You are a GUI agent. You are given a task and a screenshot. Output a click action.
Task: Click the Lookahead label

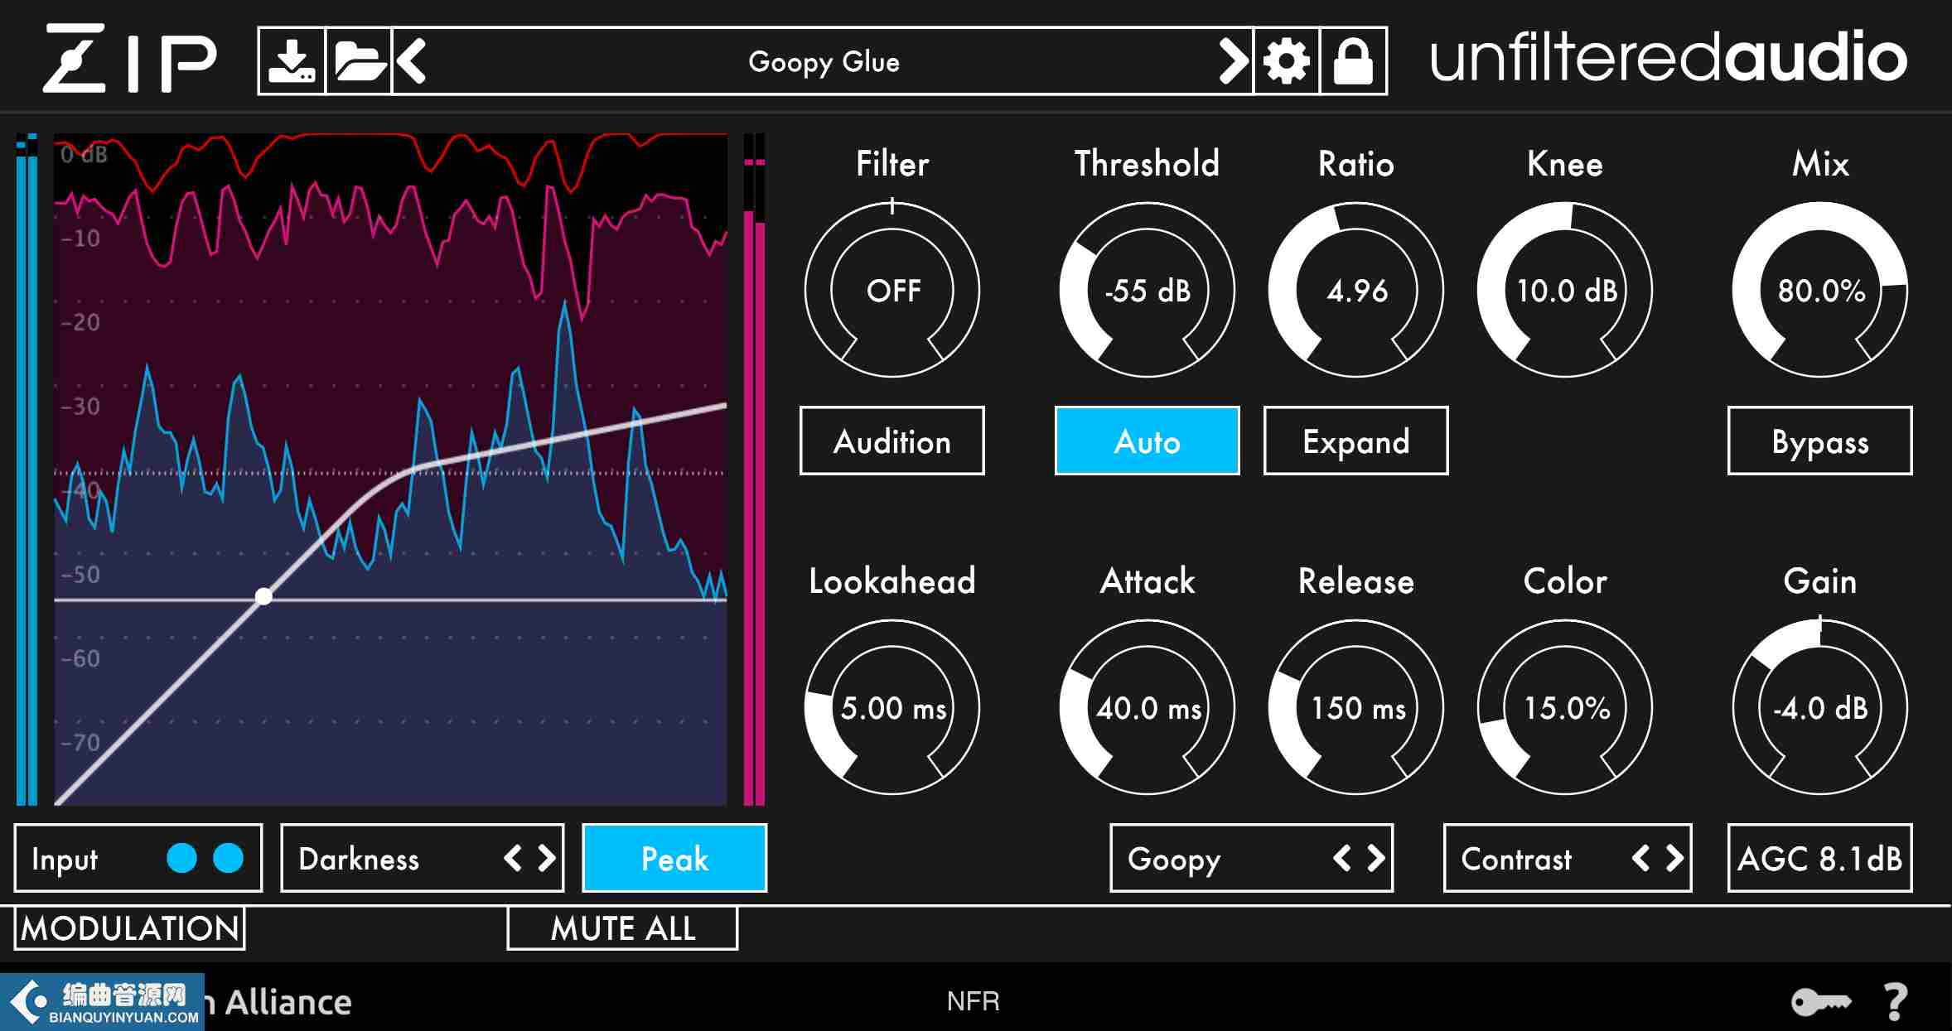[892, 581]
